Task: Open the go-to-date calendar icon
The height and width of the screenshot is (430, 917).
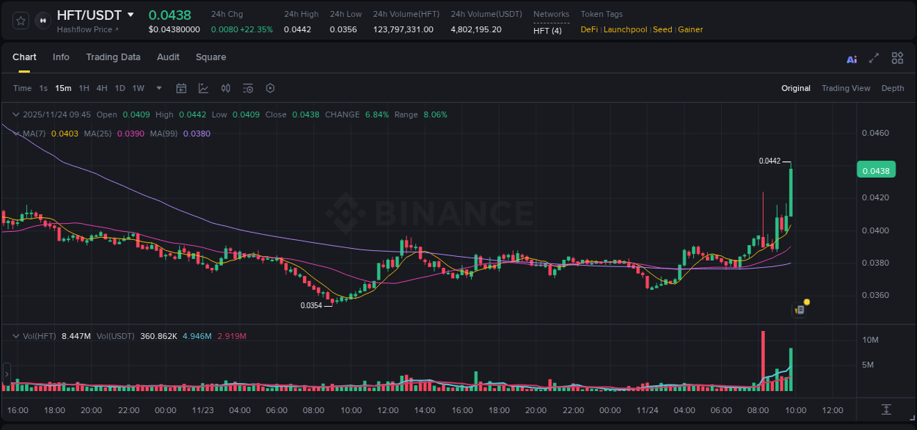Action: pos(181,88)
